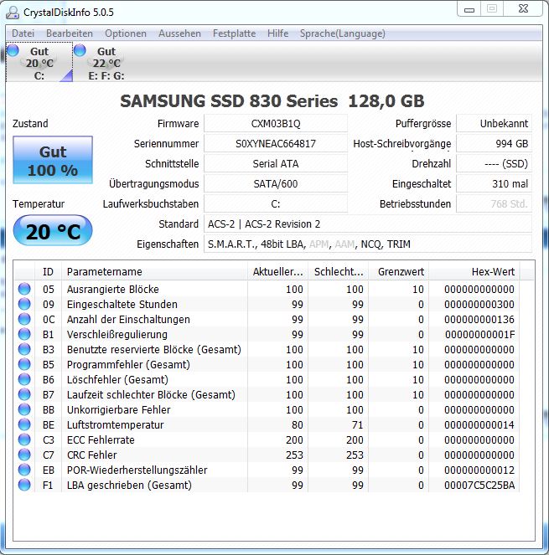Click status orb for Programmfehler row

point(24,364)
